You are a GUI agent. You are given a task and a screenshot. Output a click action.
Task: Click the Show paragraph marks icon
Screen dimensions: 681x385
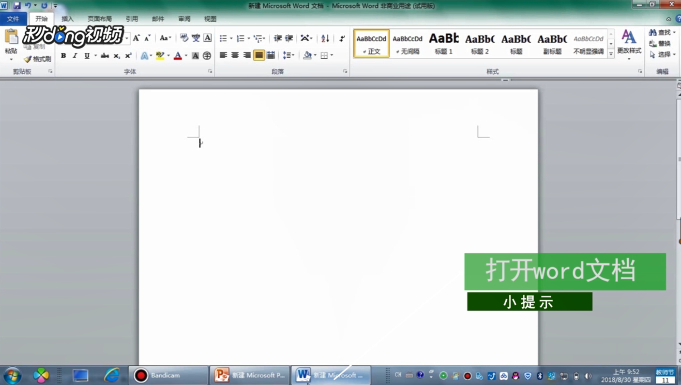(342, 38)
